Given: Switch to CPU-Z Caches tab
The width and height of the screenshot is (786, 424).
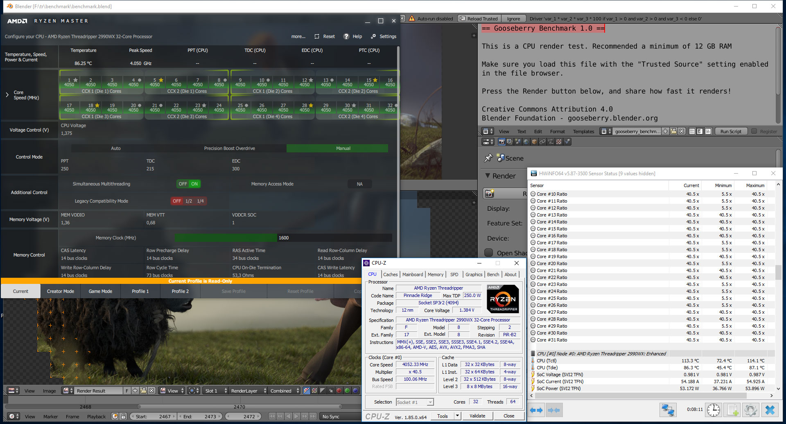Looking at the screenshot, I should (x=390, y=274).
